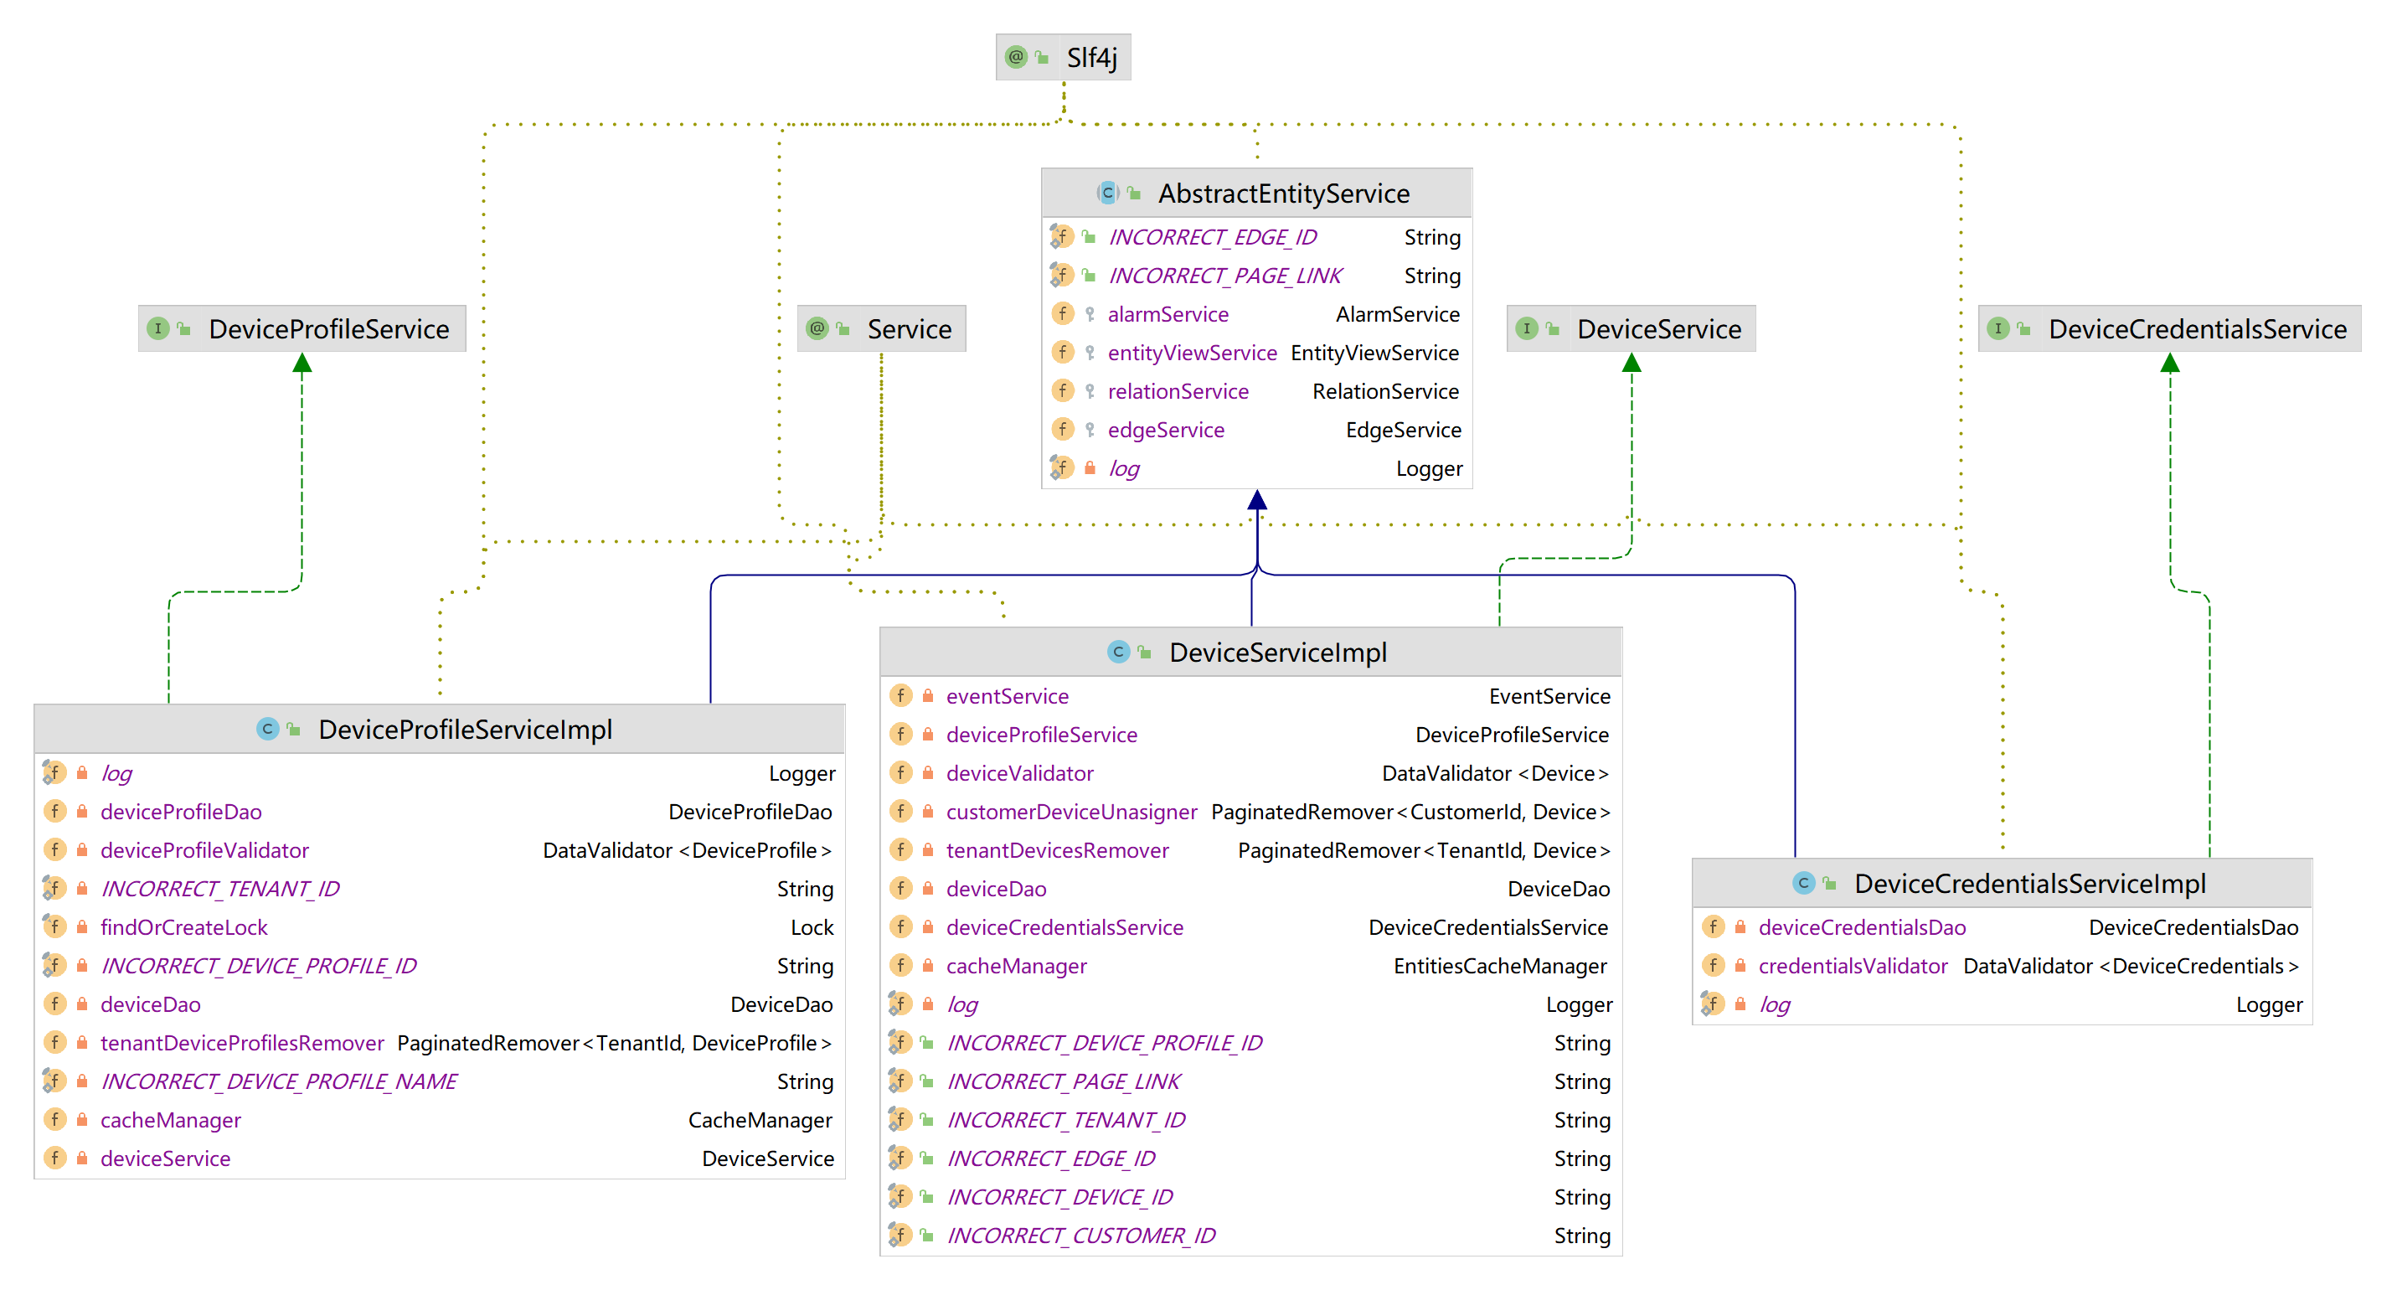
Task: Click the field icon beside eventService
Action: click(900, 696)
